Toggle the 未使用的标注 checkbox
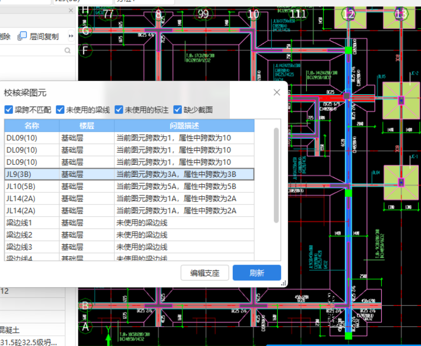The image size is (421, 346). click(119, 110)
